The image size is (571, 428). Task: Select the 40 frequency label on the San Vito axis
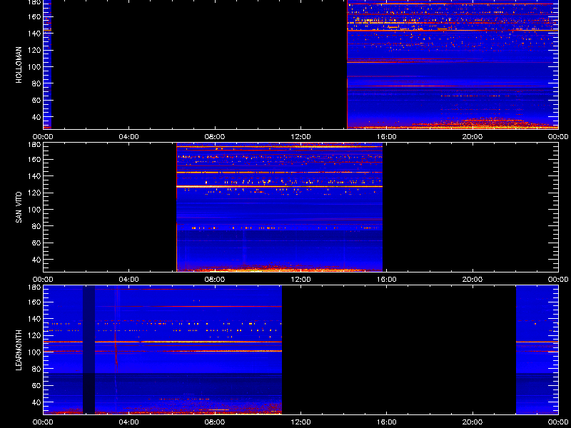coord(37,260)
